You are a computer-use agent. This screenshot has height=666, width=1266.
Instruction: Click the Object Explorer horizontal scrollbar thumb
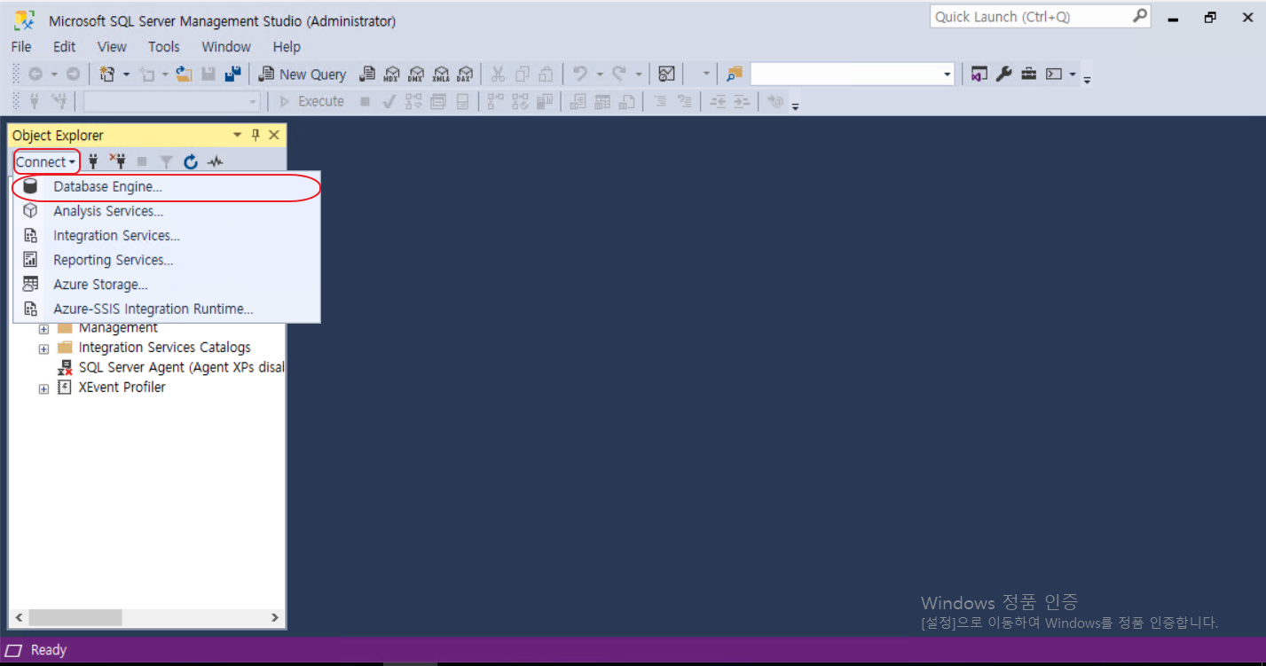(x=75, y=617)
